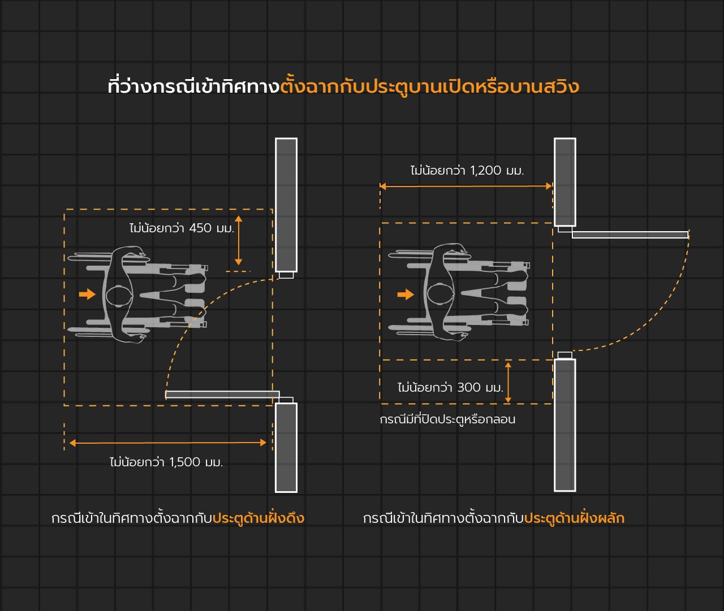Click the vertical 300 mm dimension arrow

(508, 382)
